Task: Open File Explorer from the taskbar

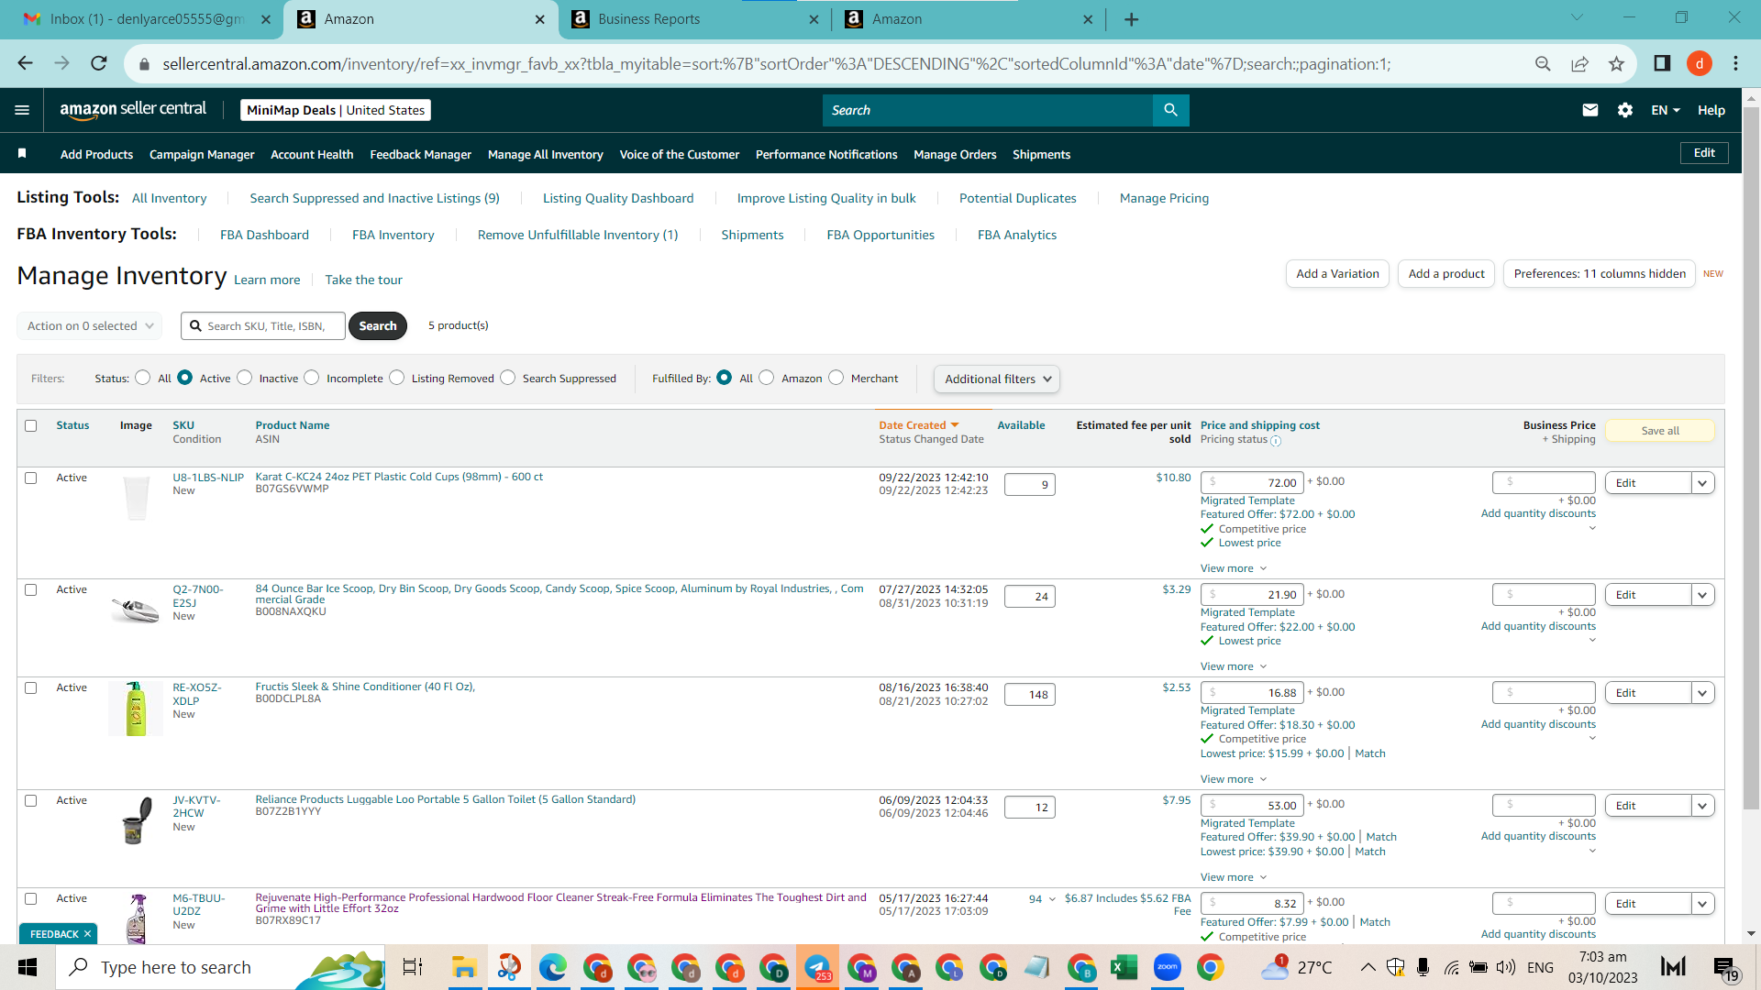Action: tap(464, 967)
